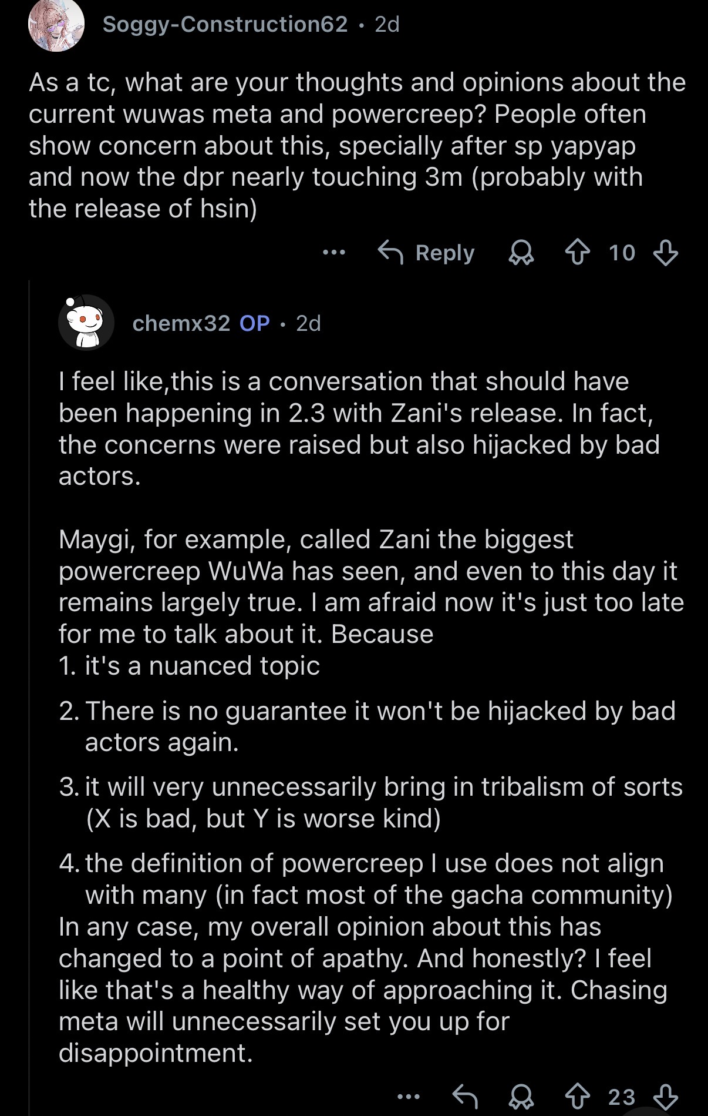708x1116 pixels.
Task: Open chemx32's Snoo avatar
Action: pyautogui.click(x=86, y=323)
